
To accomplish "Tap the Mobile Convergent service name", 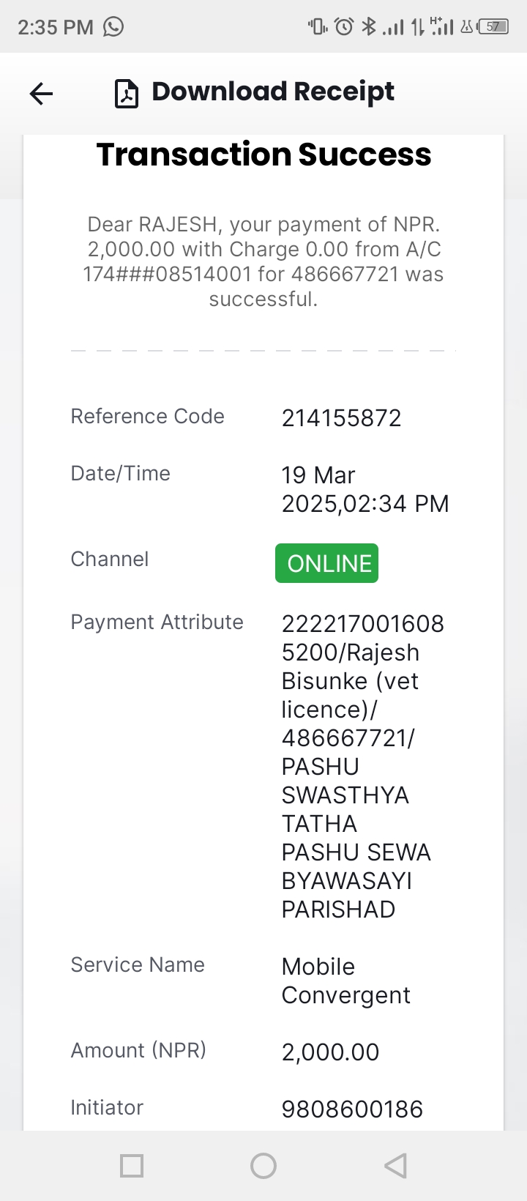I will click(346, 981).
